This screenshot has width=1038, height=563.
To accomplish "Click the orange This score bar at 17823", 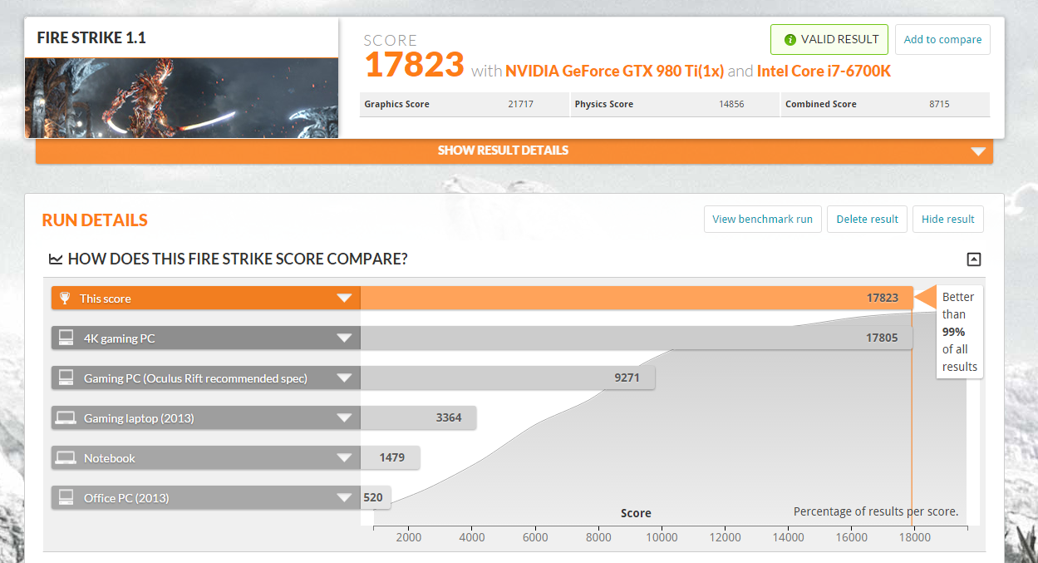I will click(636, 299).
